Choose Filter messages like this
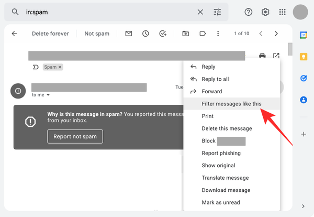 pyautogui.click(x=231, y=104)
